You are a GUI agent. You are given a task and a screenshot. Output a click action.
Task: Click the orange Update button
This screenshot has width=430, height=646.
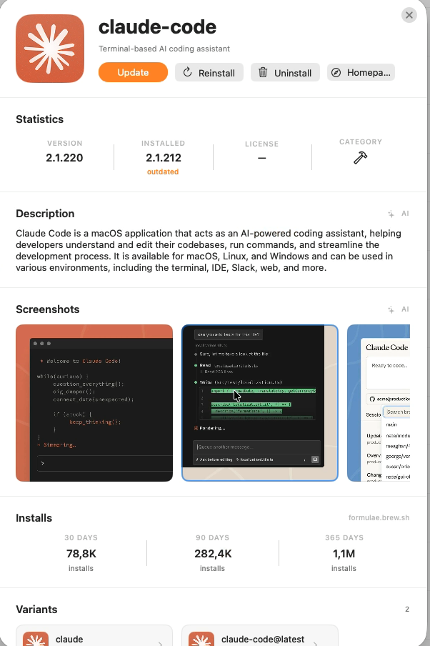pos(133,72)
